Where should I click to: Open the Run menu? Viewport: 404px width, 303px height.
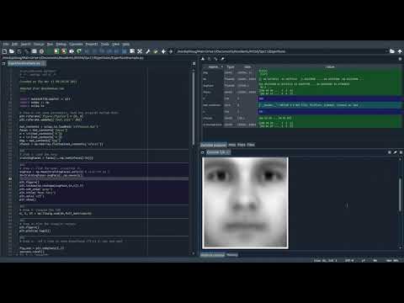50,45
